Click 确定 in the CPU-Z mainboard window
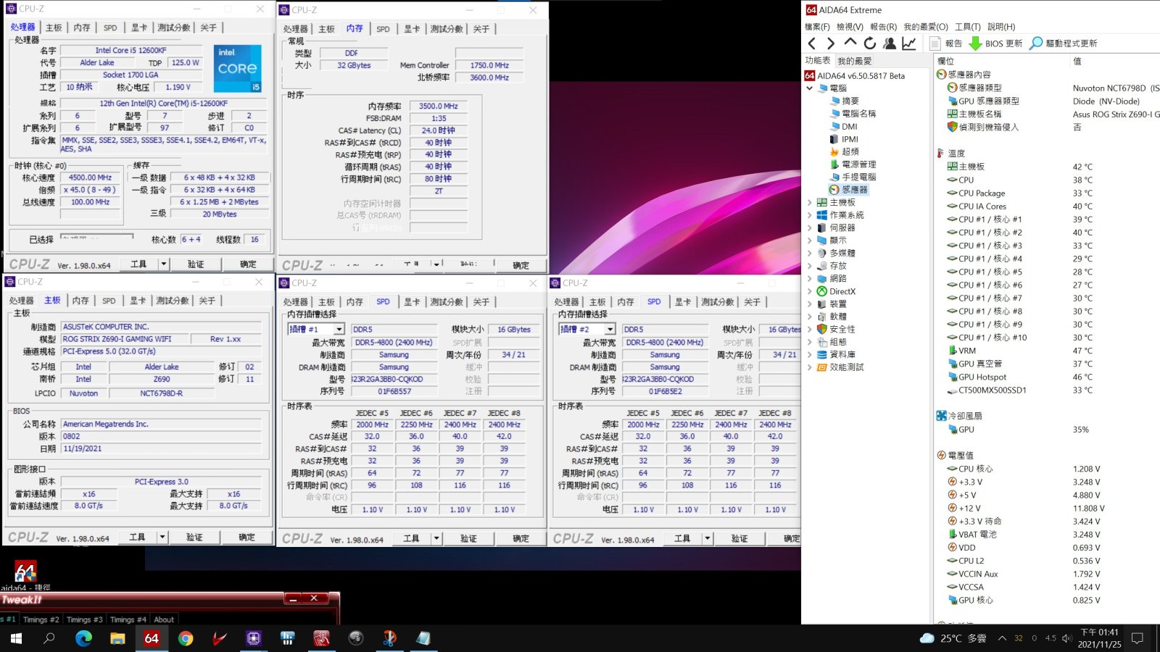The width and height of the screenshot is (1160, 652). click(x=246, y=538)
